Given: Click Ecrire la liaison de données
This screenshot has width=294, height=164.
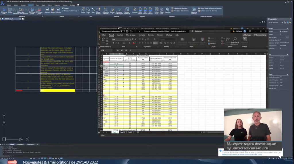Looking at the screenshot, I should (x=207, y=11).
